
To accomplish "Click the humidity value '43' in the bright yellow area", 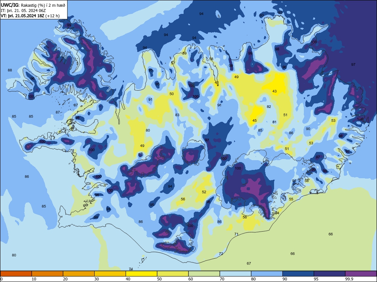I will coord(274,91).
